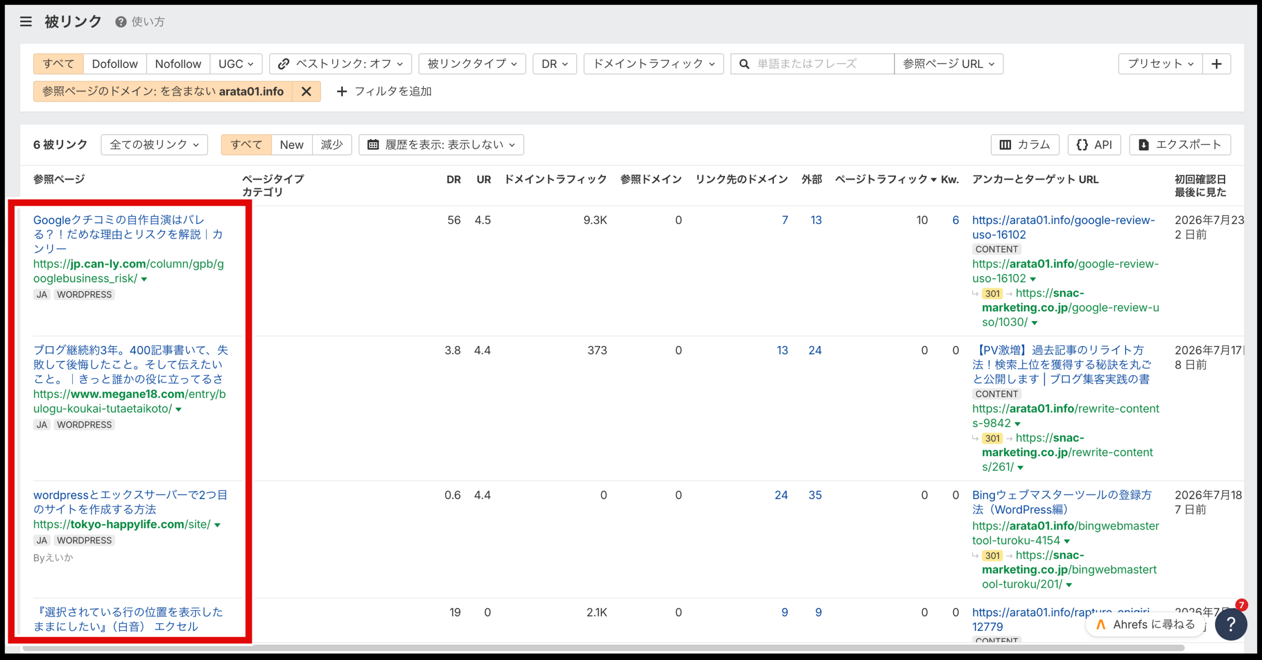Open the プリセット dropdown
This screenshot has width=1262, height=660.
tap(1160, 64)
